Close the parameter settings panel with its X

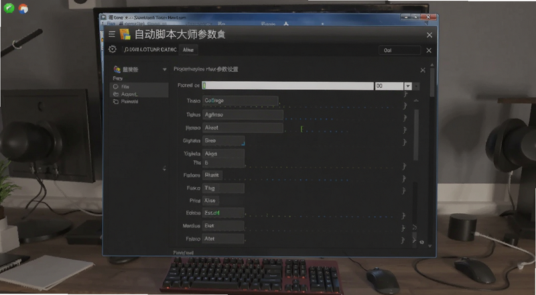click(x=423, y=70)
